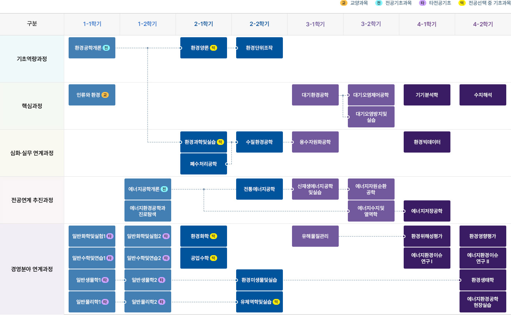Click the 구분 header cell
511x315 pixels.
coord(32,24)
